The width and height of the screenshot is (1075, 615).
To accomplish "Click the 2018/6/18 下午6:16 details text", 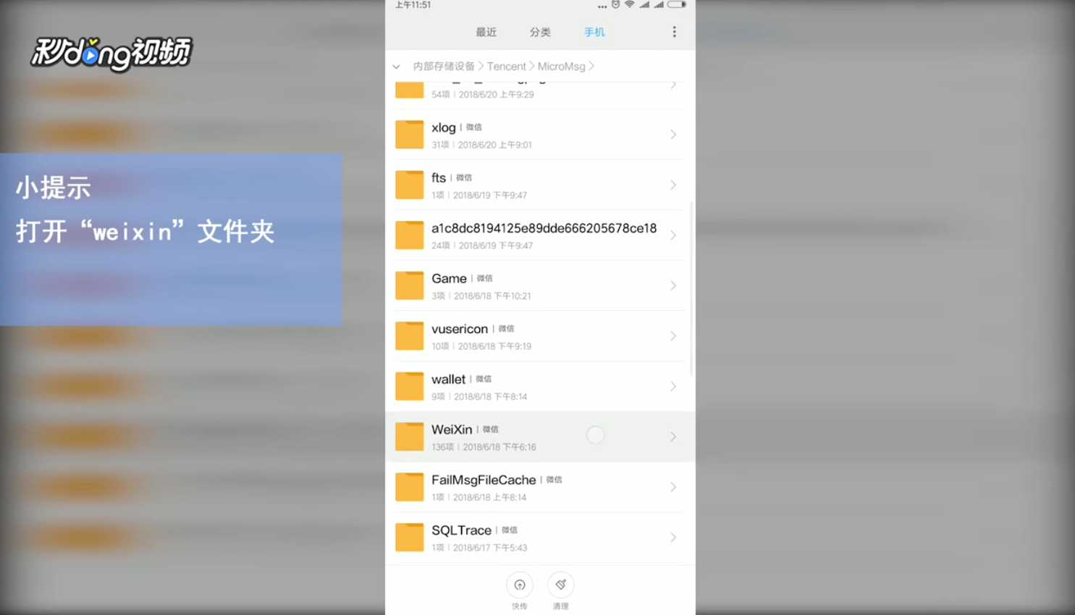I will coord(499,447).
